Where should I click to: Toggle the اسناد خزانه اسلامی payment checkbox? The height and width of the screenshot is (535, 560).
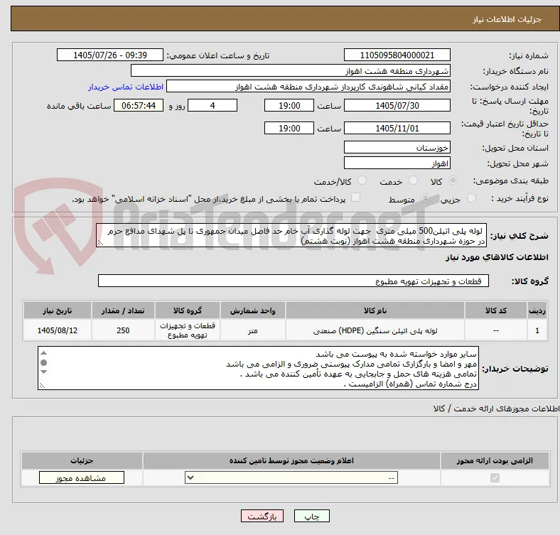tap(355, 198)
